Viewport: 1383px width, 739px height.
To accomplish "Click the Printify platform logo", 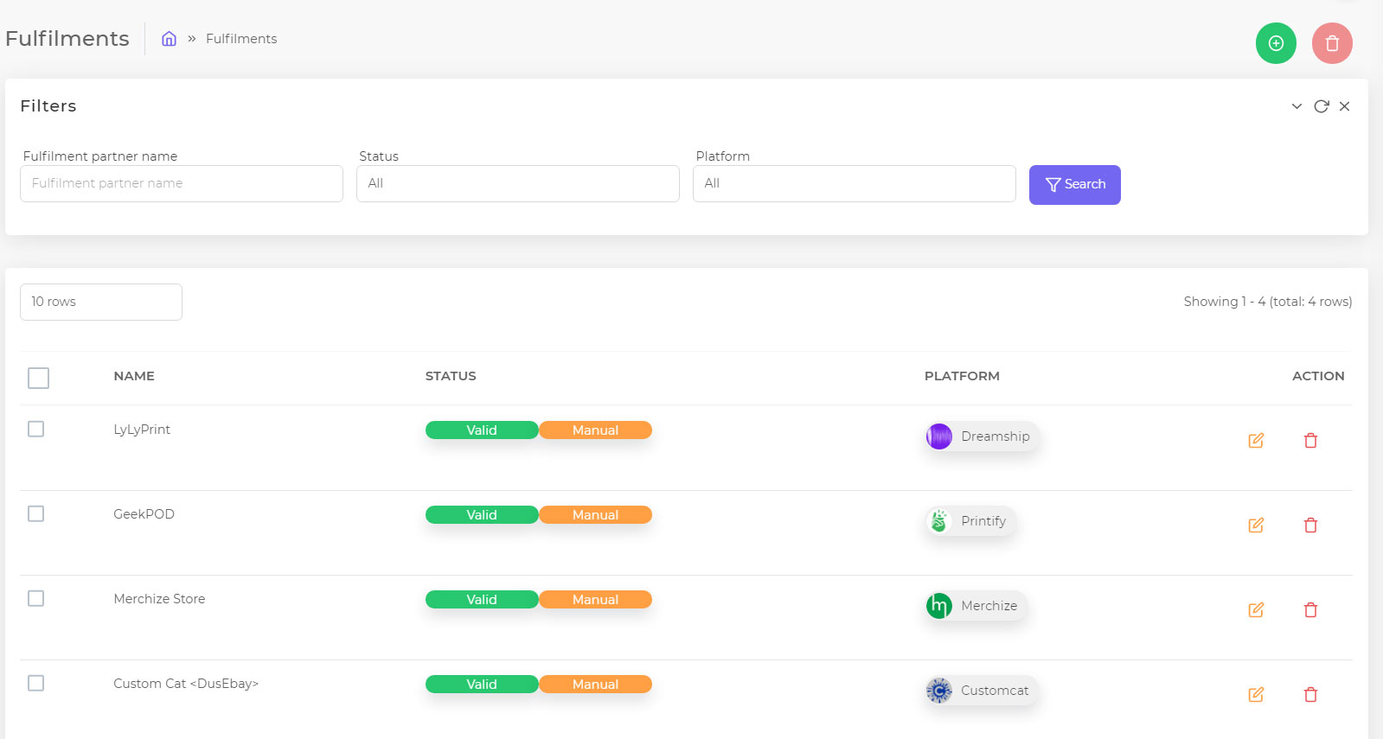I will [939, 521].
